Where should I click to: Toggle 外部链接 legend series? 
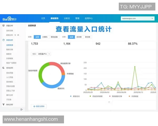click(x=134, y=96)
